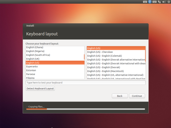Image resolution: width=171 pixels, height=128 pixels.
Task: Click keyboard icon right of accessibility icon
Action: click(154, 2)
